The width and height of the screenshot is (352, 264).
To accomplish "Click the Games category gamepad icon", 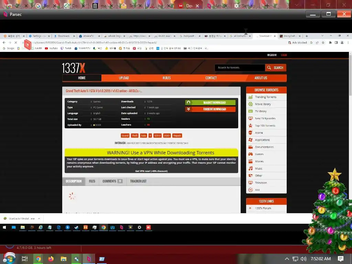I will [x=251, y=154].
